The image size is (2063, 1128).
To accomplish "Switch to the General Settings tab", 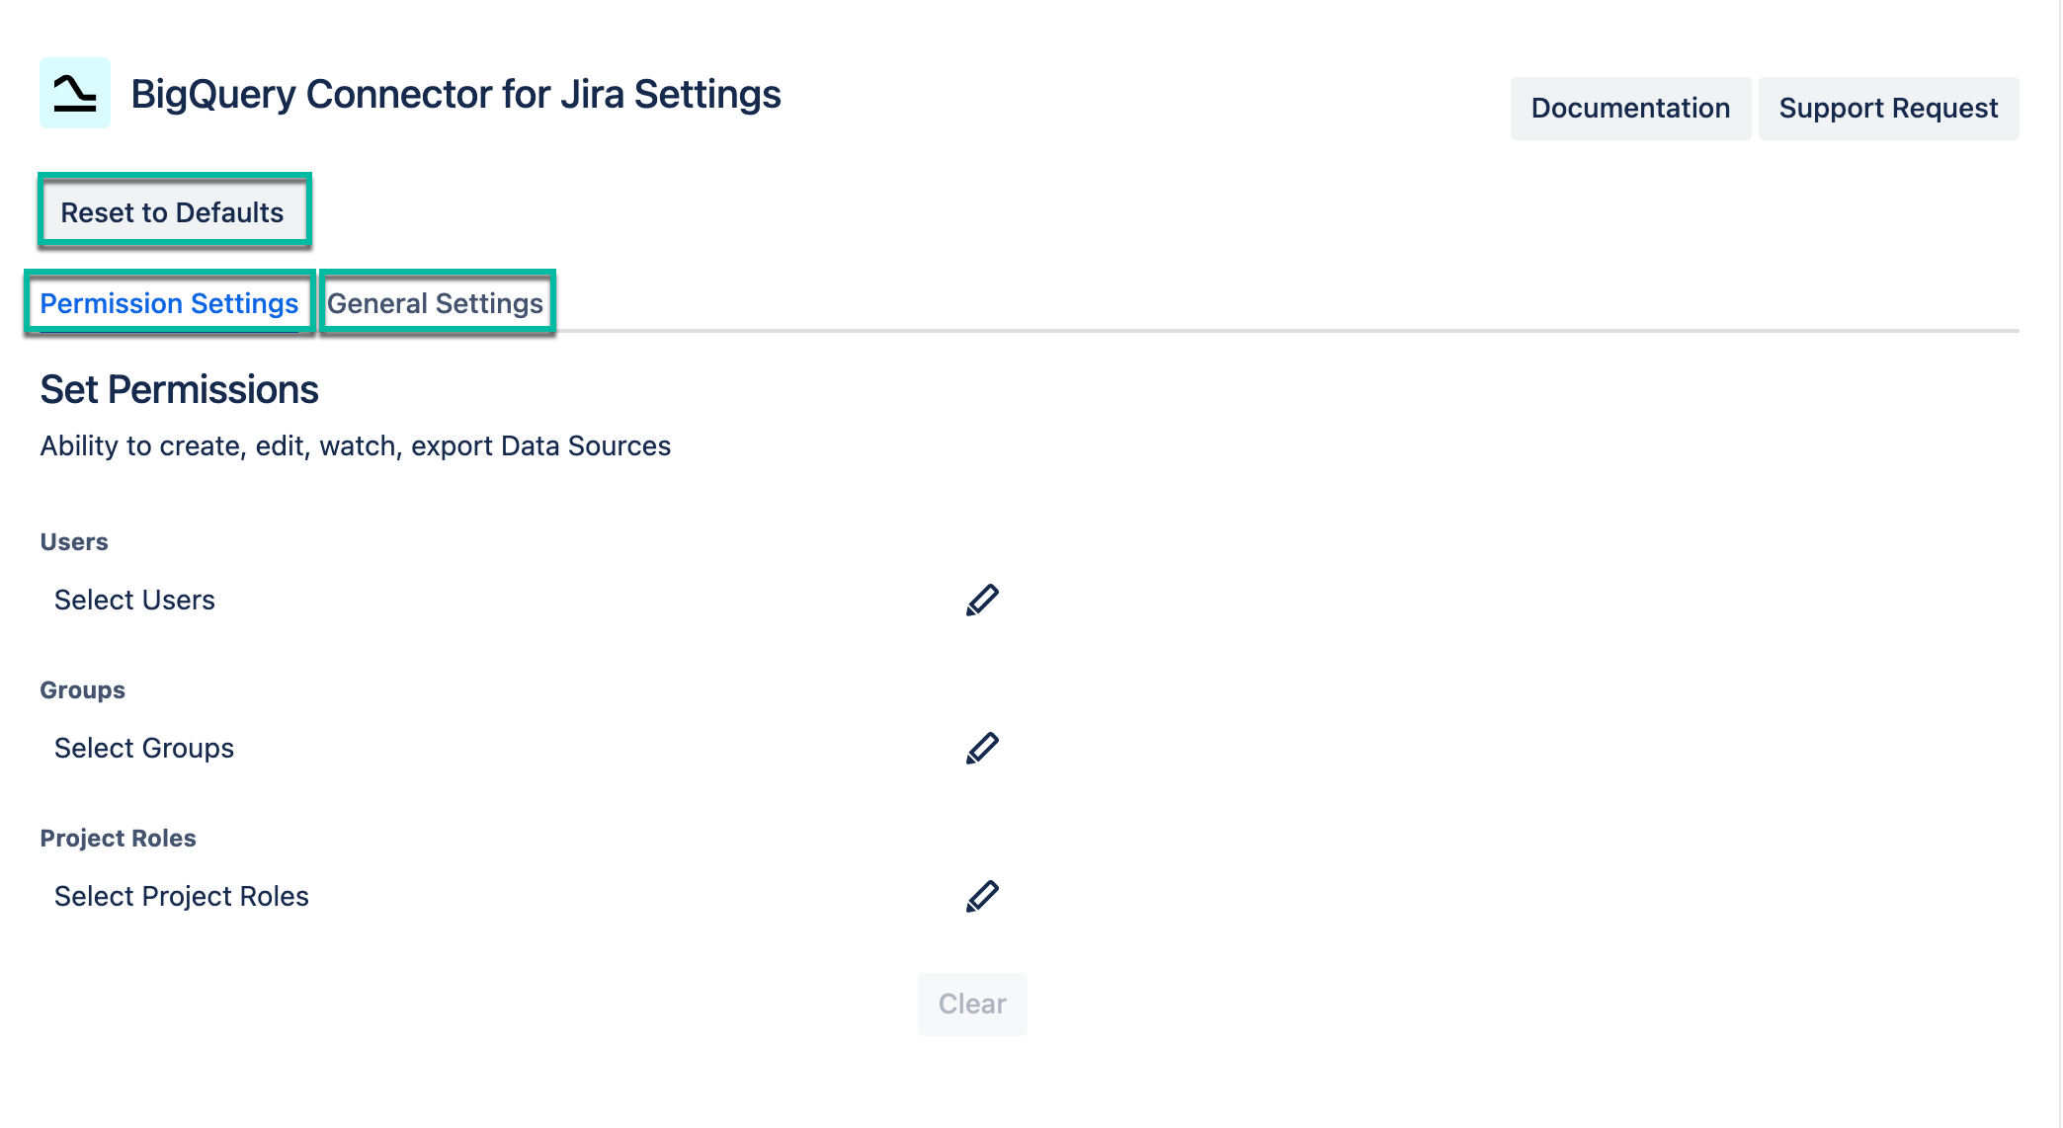I will (436, 303).
